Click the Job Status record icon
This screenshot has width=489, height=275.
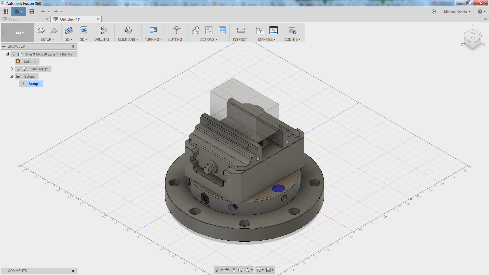(x=434, y=11)
